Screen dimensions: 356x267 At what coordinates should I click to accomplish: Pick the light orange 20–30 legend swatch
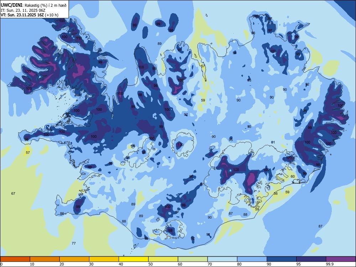click(74, 259)
